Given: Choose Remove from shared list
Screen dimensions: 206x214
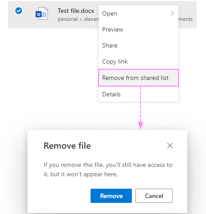Looking at the screenshot, I should click(139, 78).
